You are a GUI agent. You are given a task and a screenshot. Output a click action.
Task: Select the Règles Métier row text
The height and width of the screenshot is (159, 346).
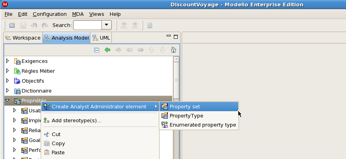click(x=38, y=71)
